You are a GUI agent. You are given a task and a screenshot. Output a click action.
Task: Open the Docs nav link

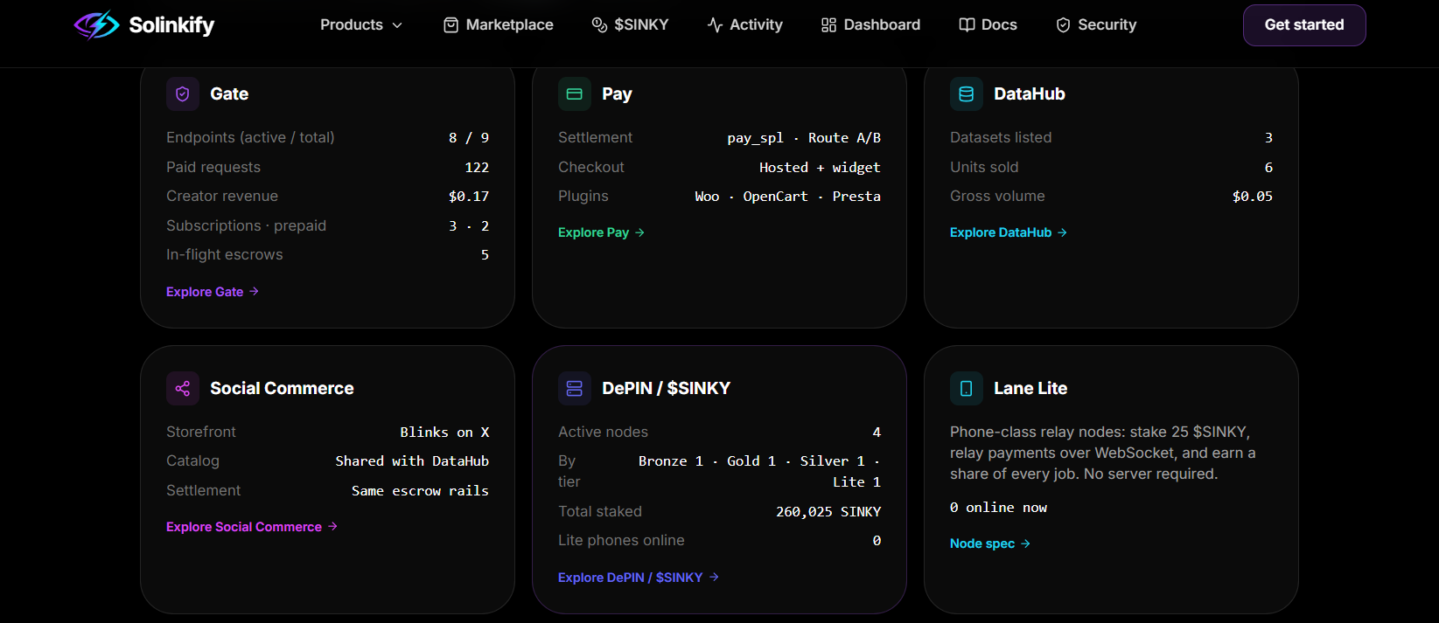pos(988,25)
